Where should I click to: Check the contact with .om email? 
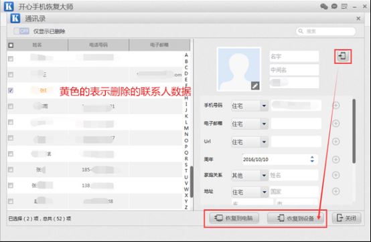[11, 75]
